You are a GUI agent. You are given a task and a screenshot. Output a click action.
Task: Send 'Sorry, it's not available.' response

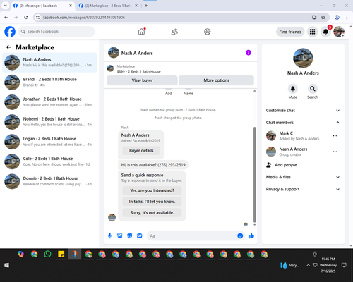[152, 213]
